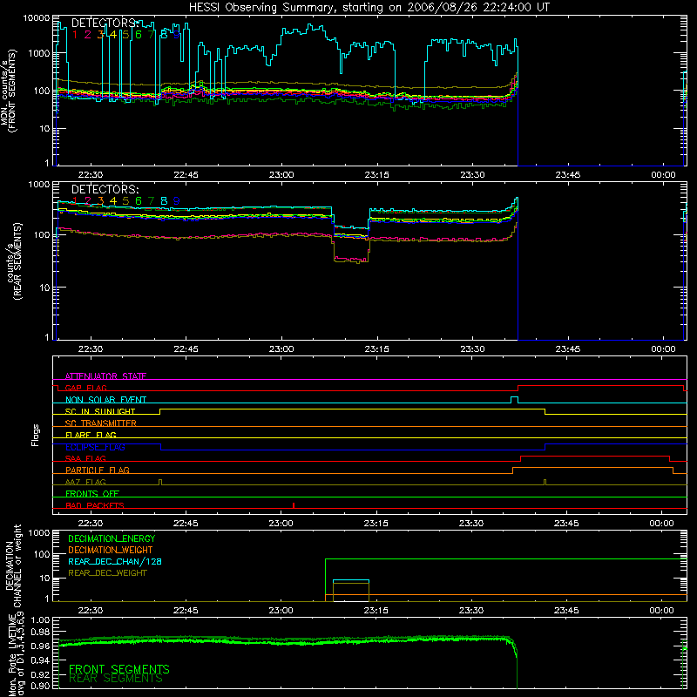
Task: Click the 23:15 time label under the rear segments plot
Action: tap(376, 349)
